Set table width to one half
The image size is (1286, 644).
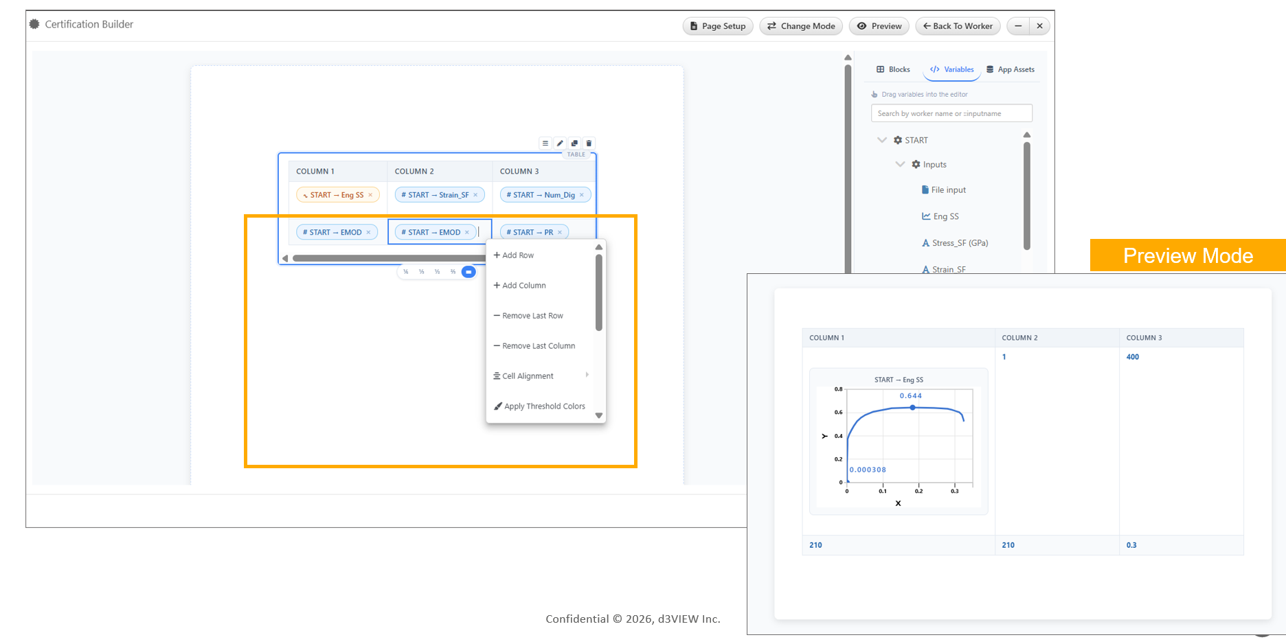tap(437, 272)
